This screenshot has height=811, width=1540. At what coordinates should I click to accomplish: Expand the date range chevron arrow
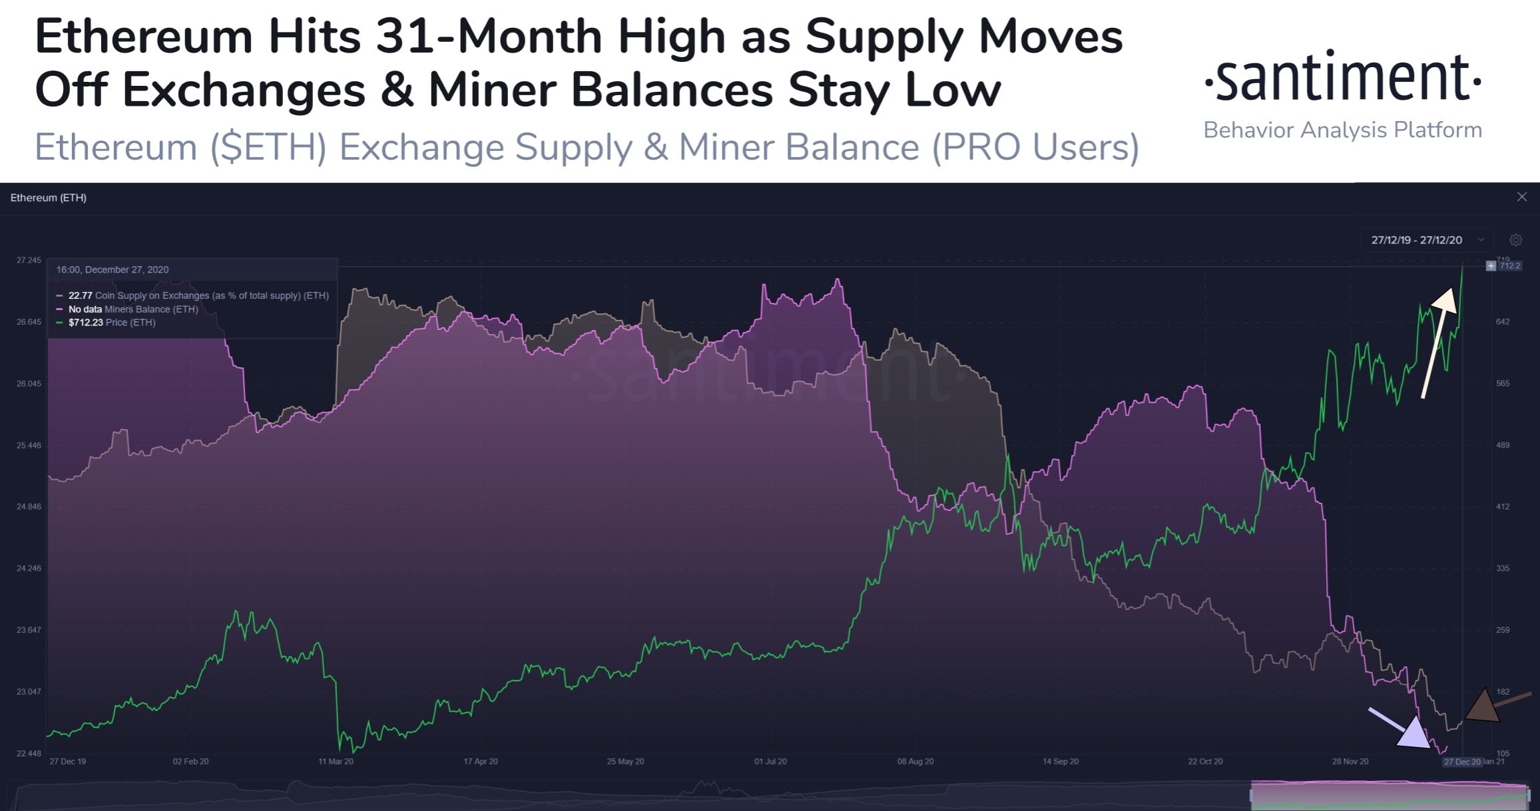pyautogui.click(x=1481, y=240)
